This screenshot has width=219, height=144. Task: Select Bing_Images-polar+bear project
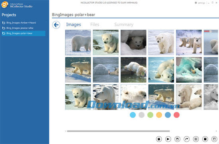point(23,34)
